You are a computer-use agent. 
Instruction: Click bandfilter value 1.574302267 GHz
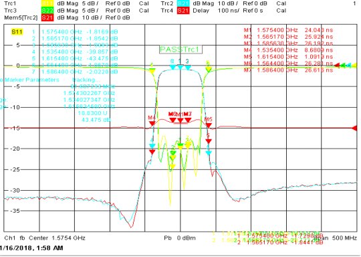pos(89,93)
